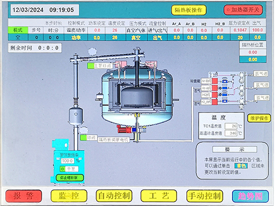Click the 剩余时间 0:0:0 display
This screenshot has height=206, width=275.
(x=35, y=48)
